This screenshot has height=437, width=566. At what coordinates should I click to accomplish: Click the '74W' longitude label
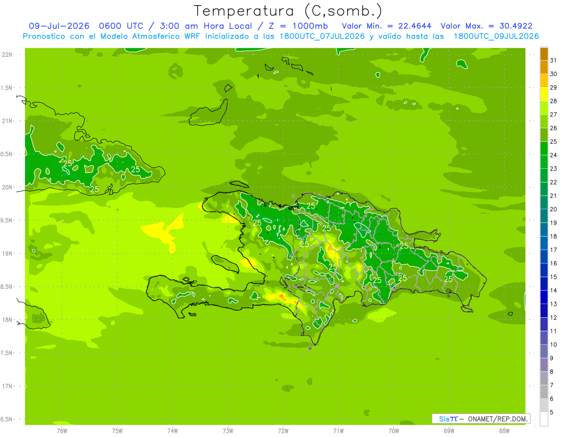(173, 430)
